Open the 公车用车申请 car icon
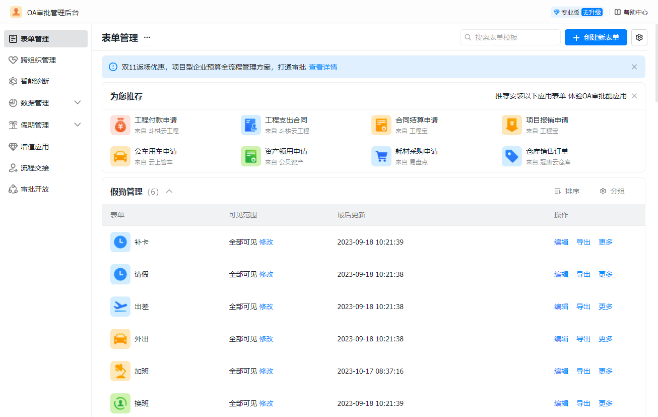658x417 pixels. [120, 156]
